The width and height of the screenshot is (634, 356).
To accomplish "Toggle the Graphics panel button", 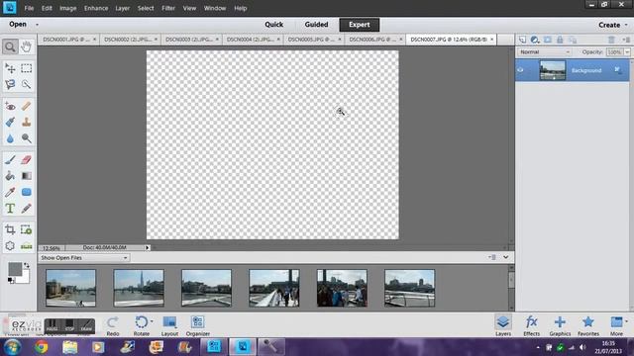I will (560, 325).
